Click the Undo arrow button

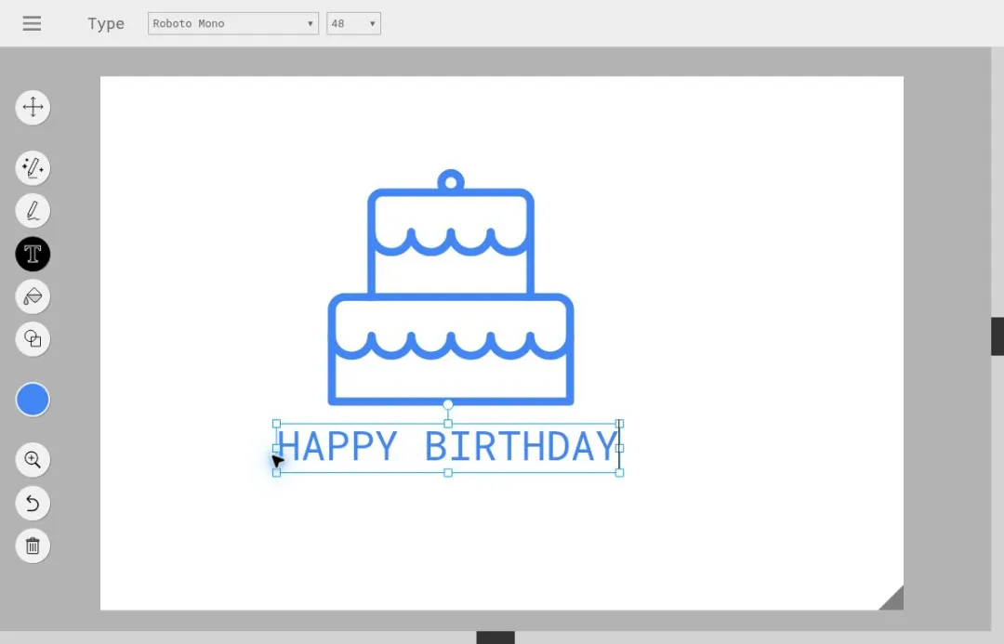33,503
